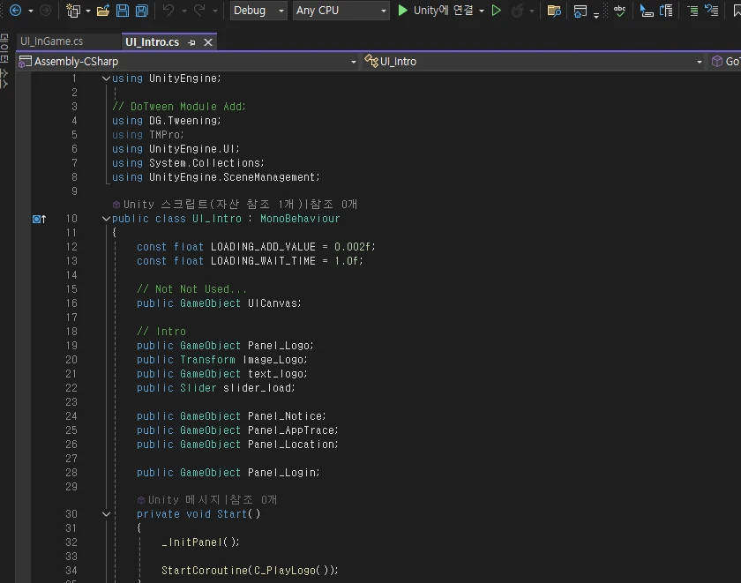Viewport: 741px width, 583px height.
Task: Click the New Project toolbar icon
Action: pos(73,11)
